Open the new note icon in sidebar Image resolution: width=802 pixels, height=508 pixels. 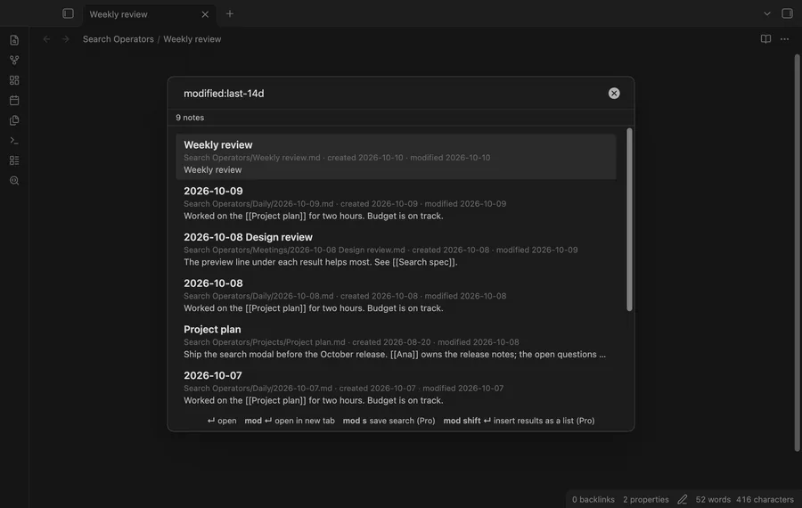pyautogui.click(x=14, y=40)
